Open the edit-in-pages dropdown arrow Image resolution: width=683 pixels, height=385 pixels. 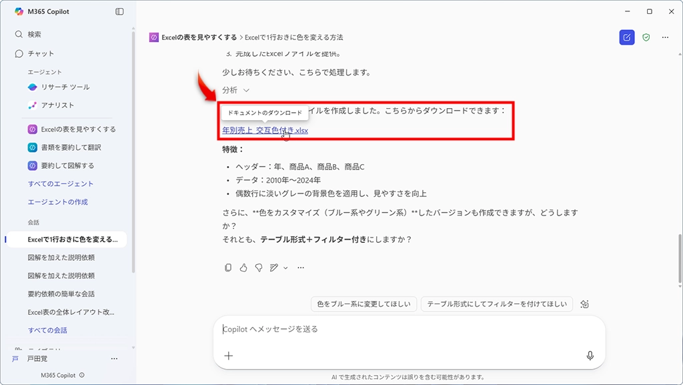285,268
